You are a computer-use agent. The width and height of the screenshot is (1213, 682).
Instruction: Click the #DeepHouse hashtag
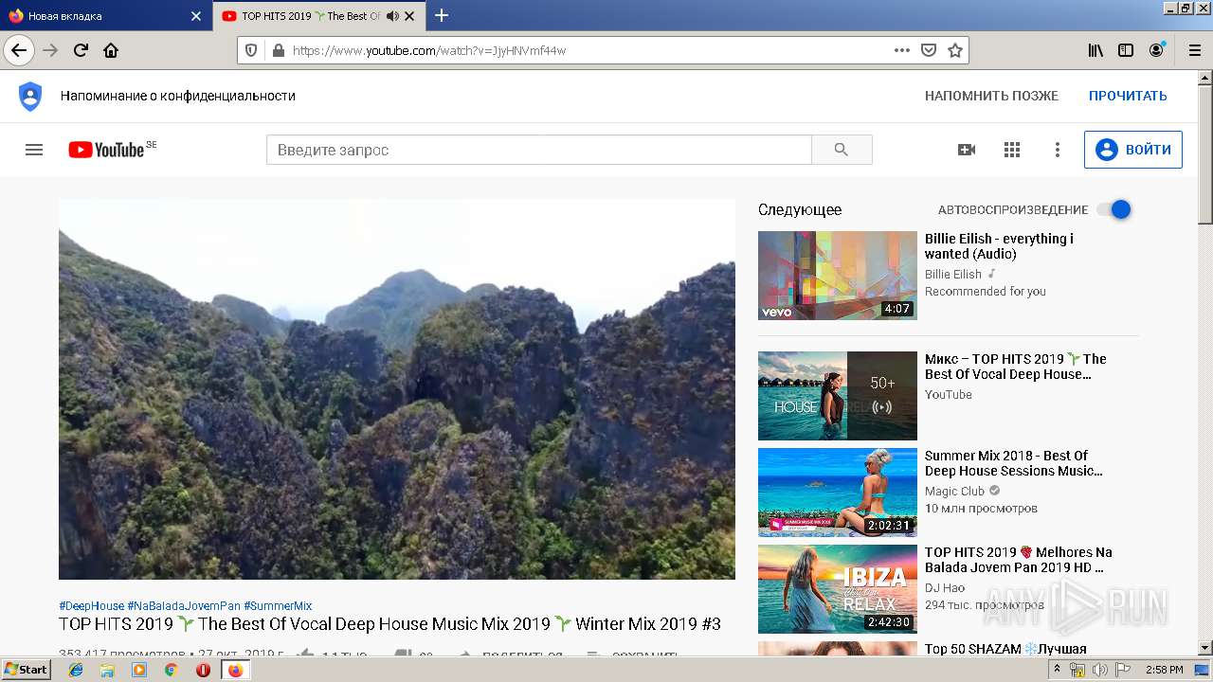coord(91,606)
